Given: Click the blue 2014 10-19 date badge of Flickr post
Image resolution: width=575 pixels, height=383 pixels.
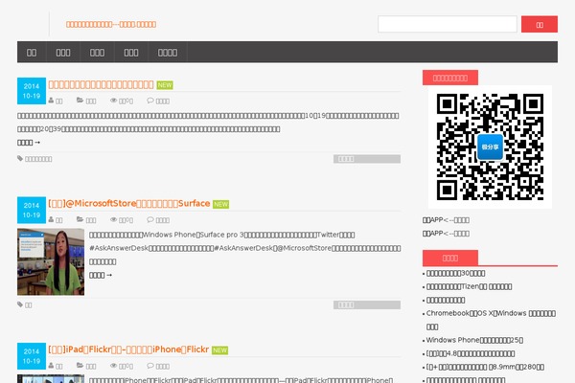Looking at the screenshot, I should (x=32, y=356).
